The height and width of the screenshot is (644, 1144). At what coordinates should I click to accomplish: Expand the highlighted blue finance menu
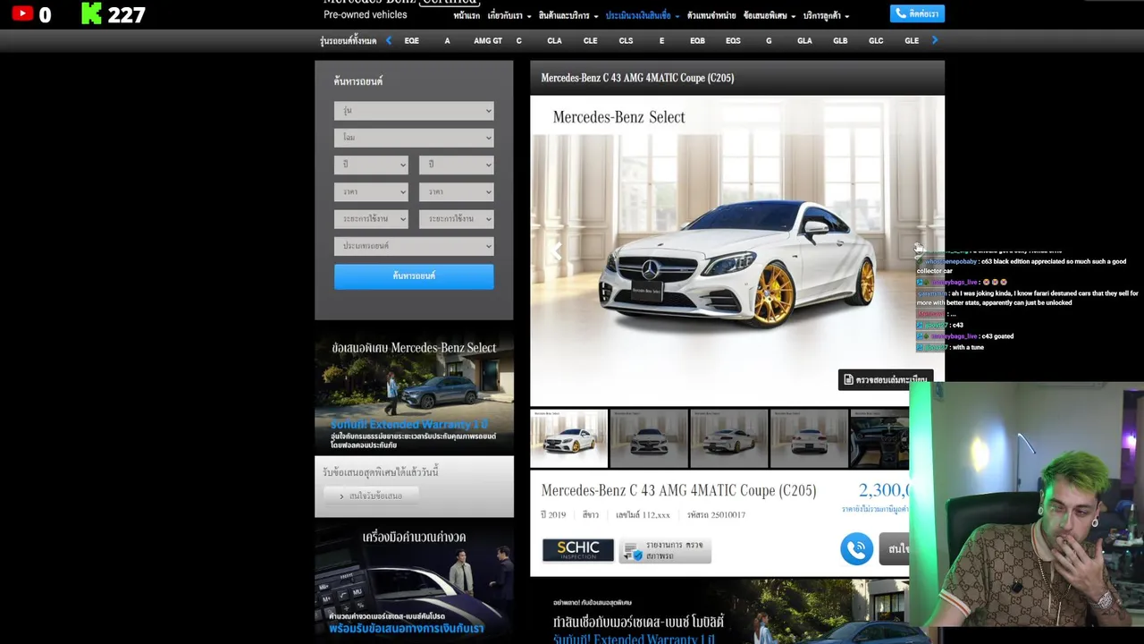pos(642,15)
